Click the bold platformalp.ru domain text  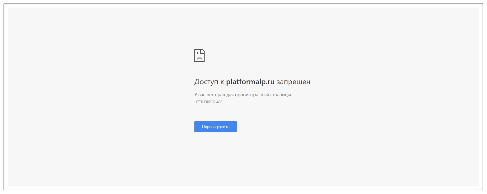tap(250, 82)
